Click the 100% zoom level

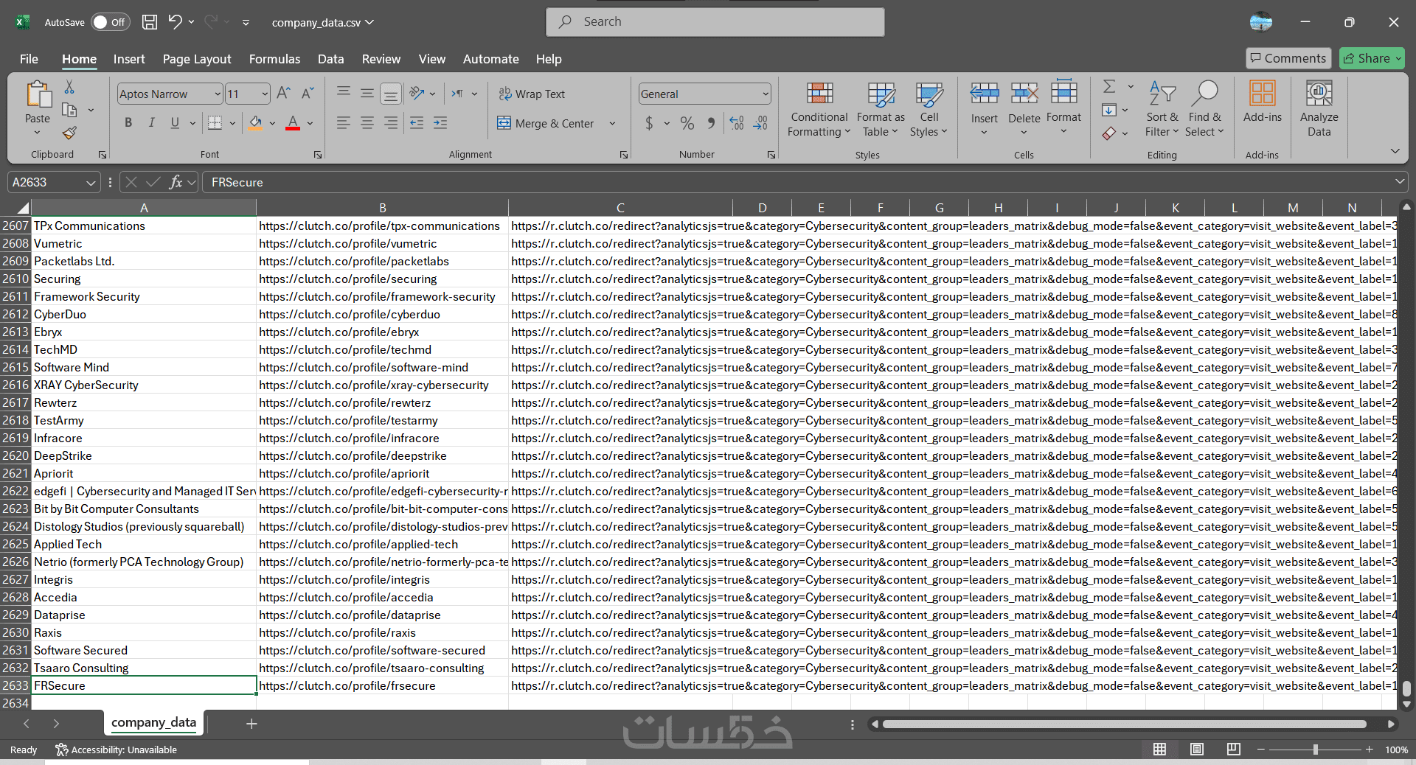click(x=1396, y=750)
